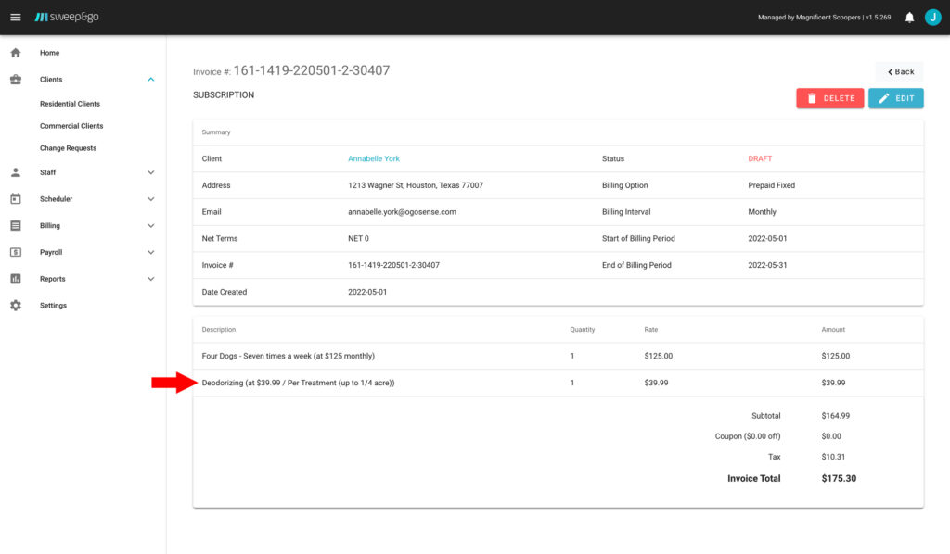
Task: Select the Reports bar-chart icon
Action: click(14, 279)
